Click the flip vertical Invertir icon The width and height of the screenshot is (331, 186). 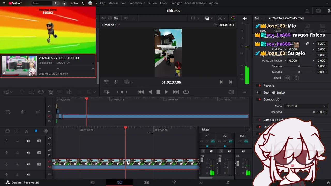tap(296, 78)
